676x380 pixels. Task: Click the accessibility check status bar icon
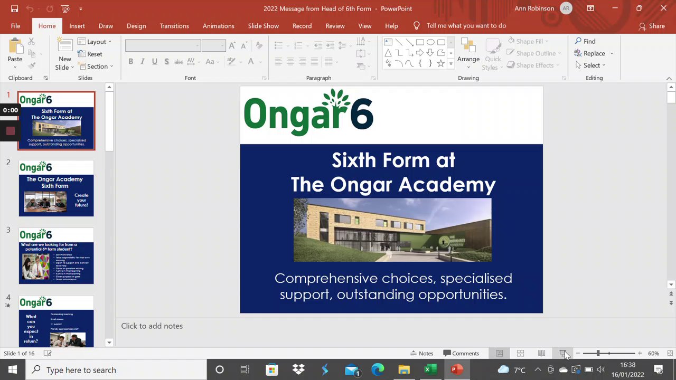[x=47, y=353]
